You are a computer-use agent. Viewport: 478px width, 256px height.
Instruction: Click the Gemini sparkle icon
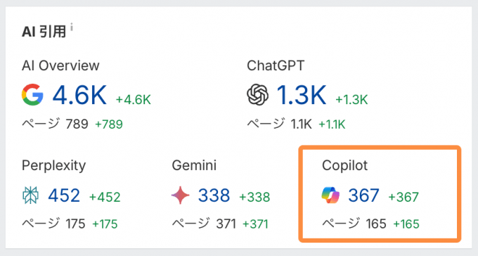point(181,196)
